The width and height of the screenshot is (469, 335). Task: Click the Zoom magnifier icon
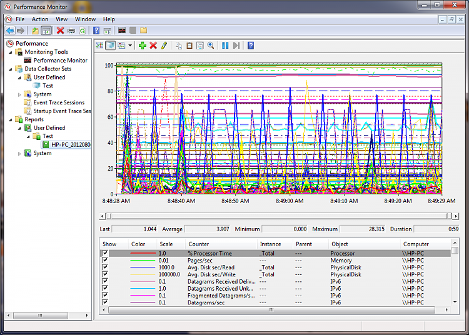211,46
